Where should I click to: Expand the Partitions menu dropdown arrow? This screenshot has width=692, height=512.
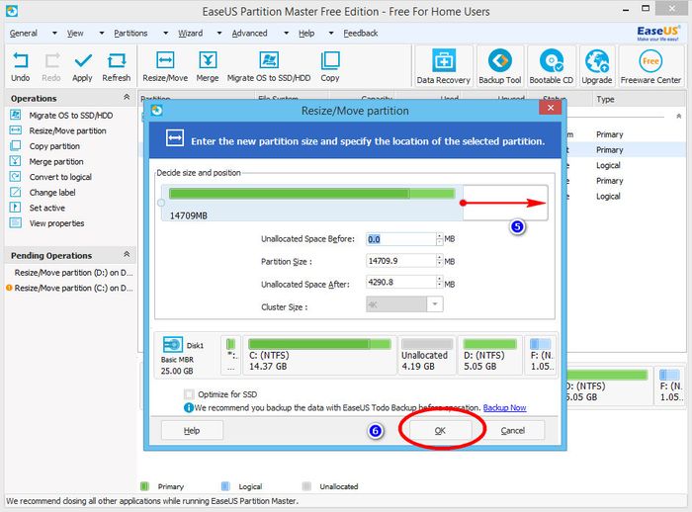click(165, 33)
